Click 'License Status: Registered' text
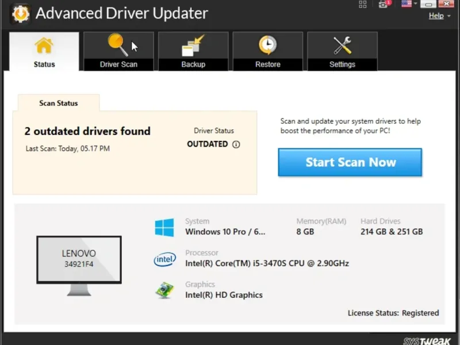The width and height of the screenshot is (460, 345). click(x=393, y=313)
